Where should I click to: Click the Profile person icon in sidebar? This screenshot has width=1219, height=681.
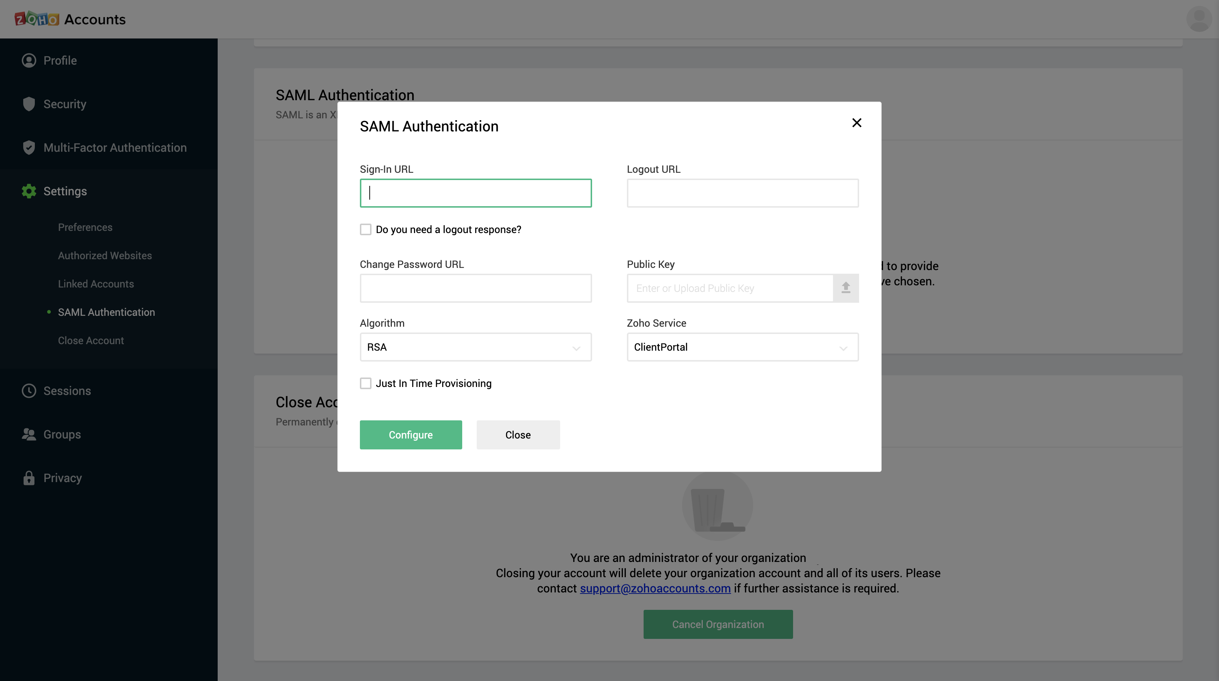[29, 61]
